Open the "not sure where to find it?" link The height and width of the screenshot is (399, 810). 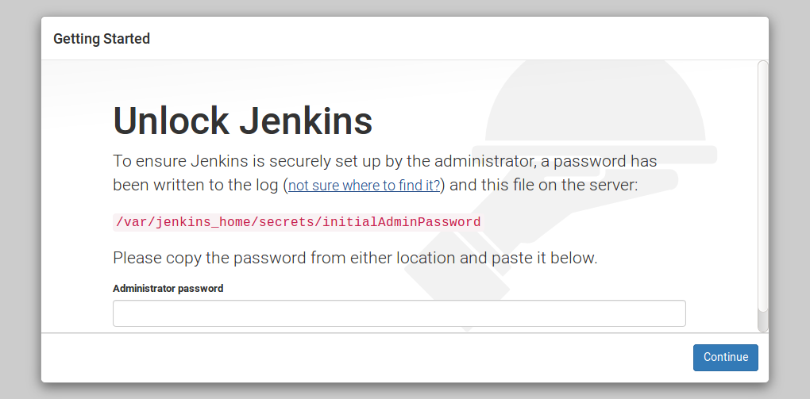(x=364, y=186)
